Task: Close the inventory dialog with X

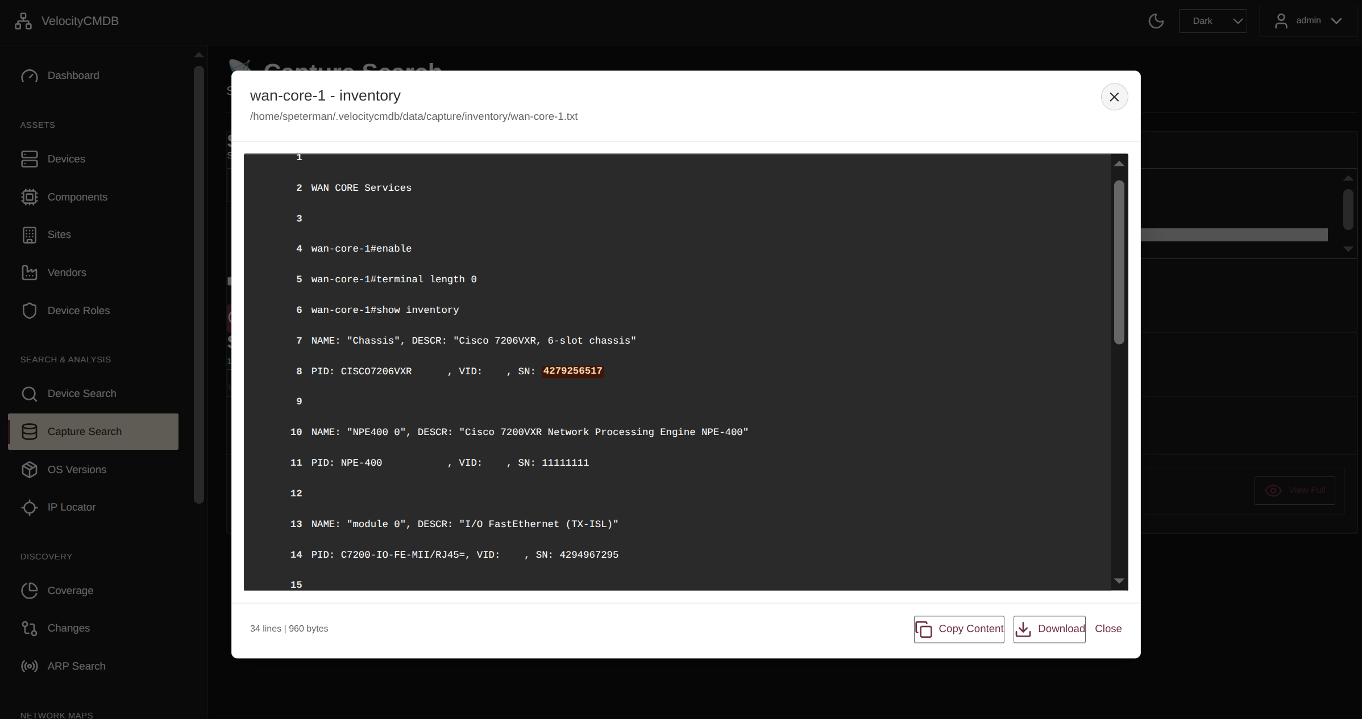Action: click(x=1114, y=97)
